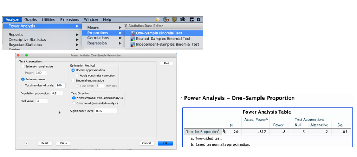Expand Bayesian Statistics submenu arrow
This screenshot has height=157, width=357.
pos(77,45)
